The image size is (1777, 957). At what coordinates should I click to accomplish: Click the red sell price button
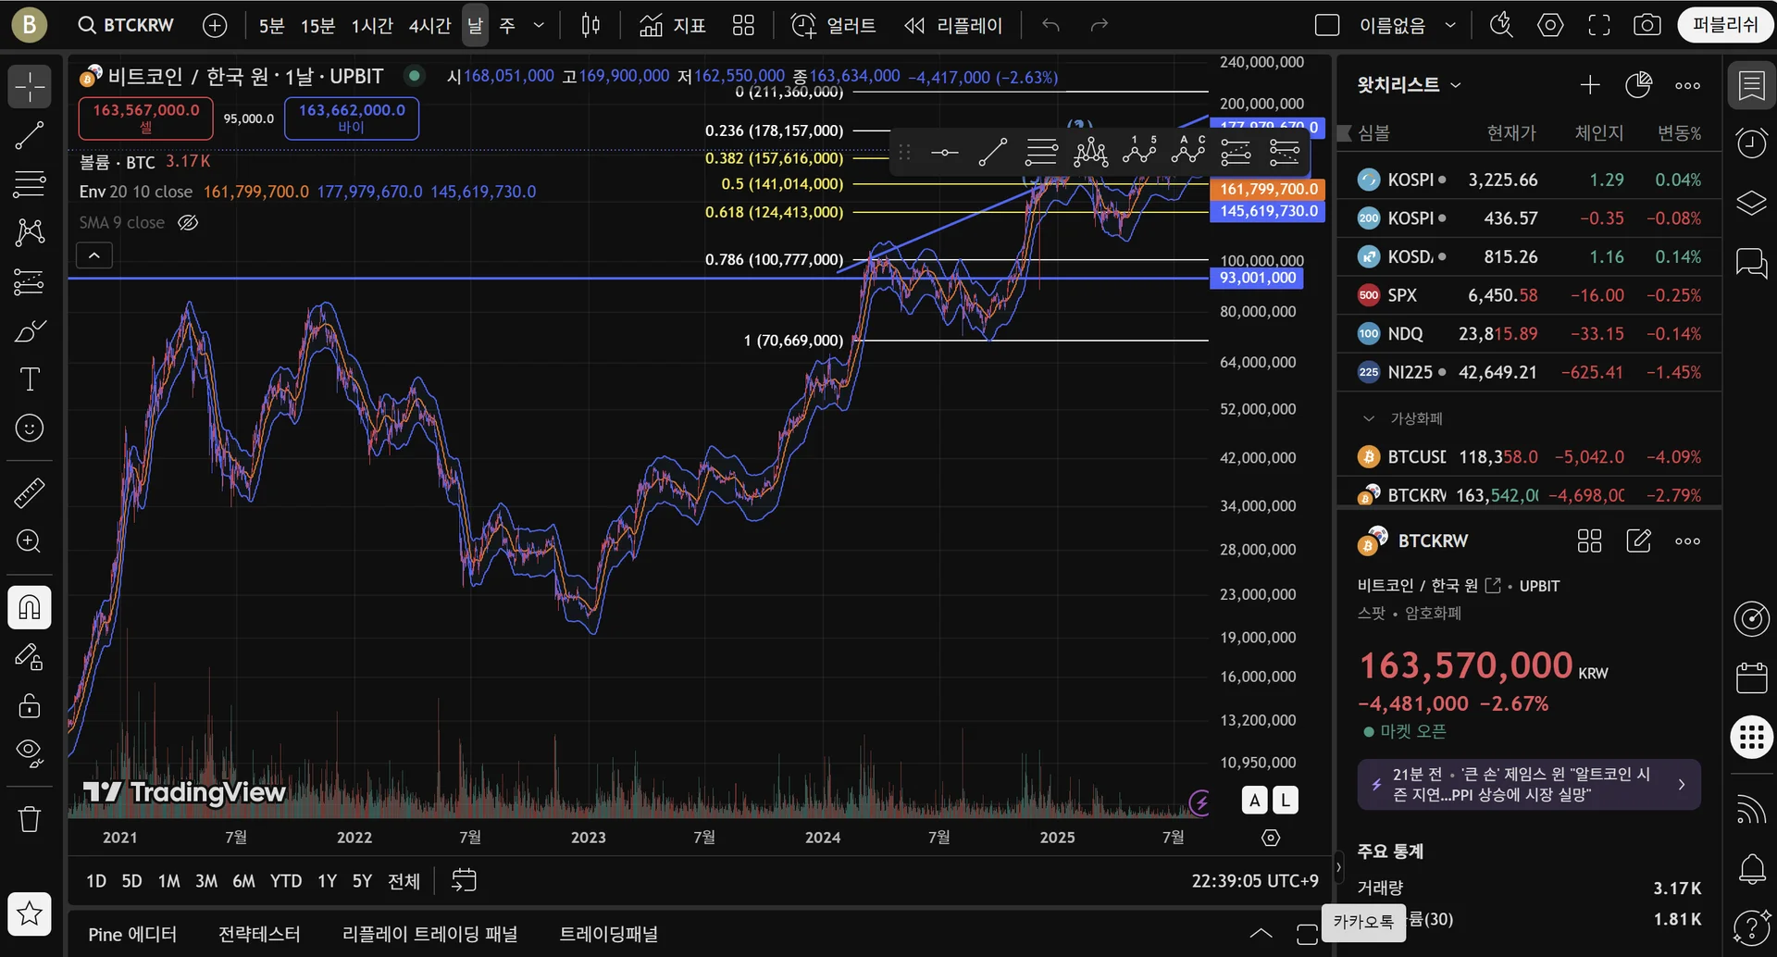tap(146, 118)
